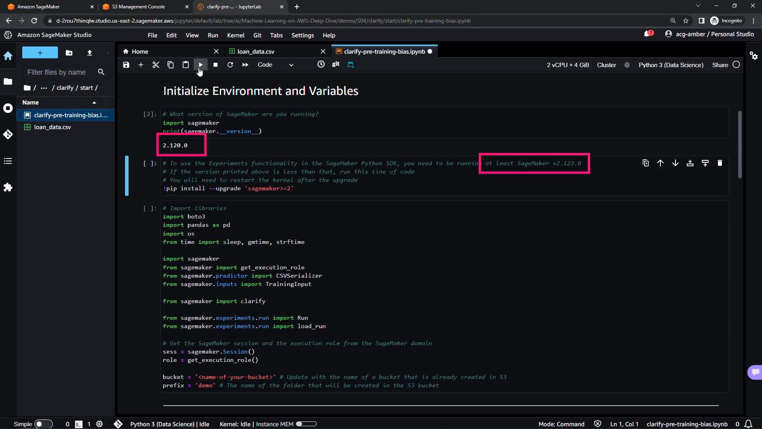
Task: Click the 2 vCPU + 4 GiB instance button
Action: click(x=568, y=65)
